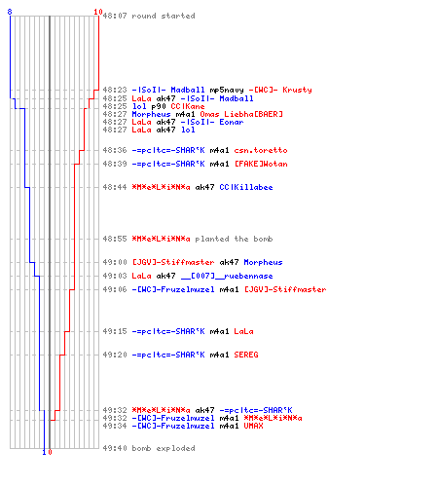Select the 48:36 csn.toretto kill entry
The width and height of the screenshot is (438, 487).
click(195, 150)
